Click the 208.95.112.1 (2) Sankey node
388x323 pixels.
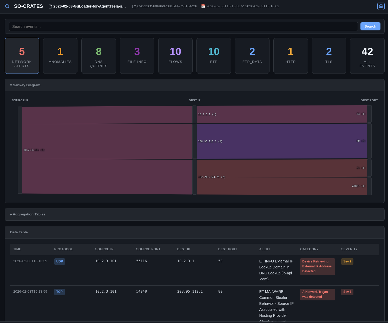click(195, 141)
